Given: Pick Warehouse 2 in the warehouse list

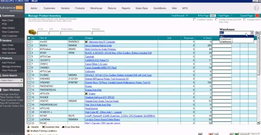Looking at the screenshot, I should click(x=226, y=42).
